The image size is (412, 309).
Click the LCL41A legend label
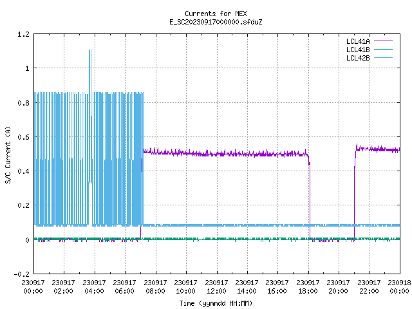(358, 41)
